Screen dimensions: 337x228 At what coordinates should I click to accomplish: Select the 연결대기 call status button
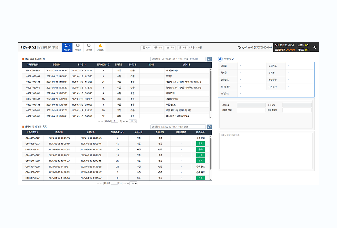tap(67, 47)
